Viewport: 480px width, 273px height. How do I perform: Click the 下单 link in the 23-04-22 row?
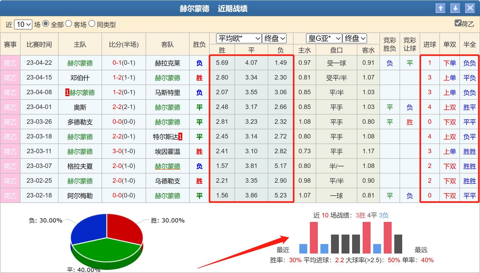449,63
